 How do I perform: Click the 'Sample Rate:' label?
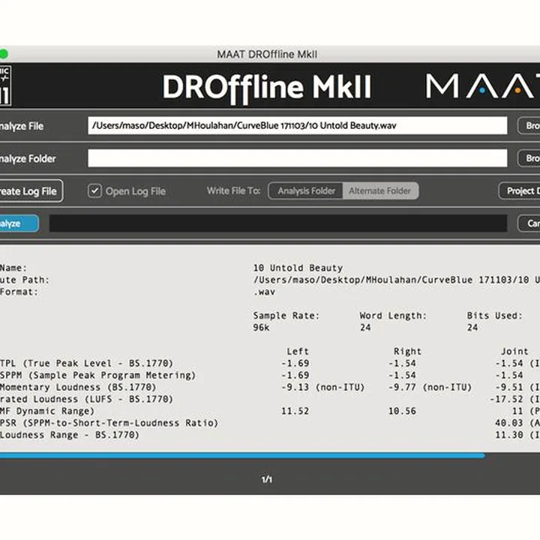[286, 316]
